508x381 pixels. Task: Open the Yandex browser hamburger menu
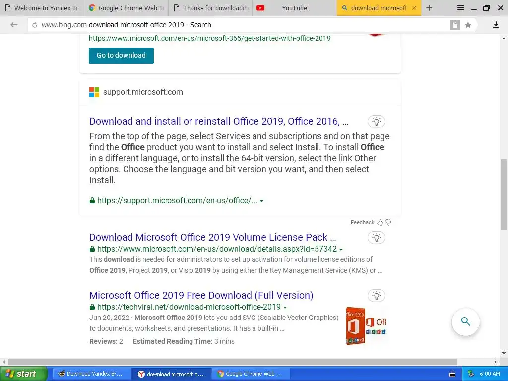pos(460,8)
